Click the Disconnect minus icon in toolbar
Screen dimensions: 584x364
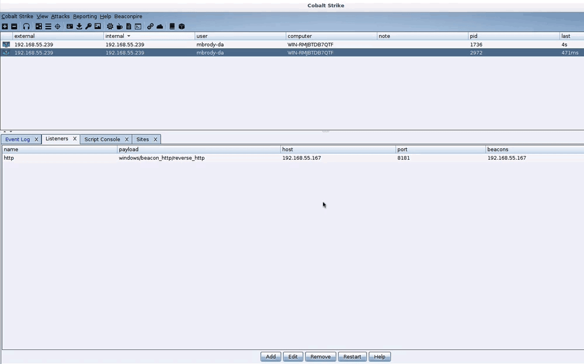tap(14, 26)
